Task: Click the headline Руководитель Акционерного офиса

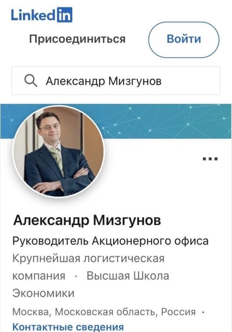Action: (x=110, y=241)
